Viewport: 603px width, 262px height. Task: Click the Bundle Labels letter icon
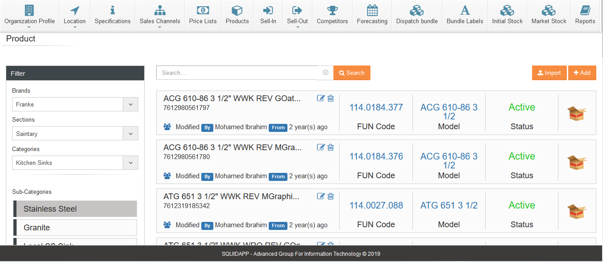coord(465,10)
